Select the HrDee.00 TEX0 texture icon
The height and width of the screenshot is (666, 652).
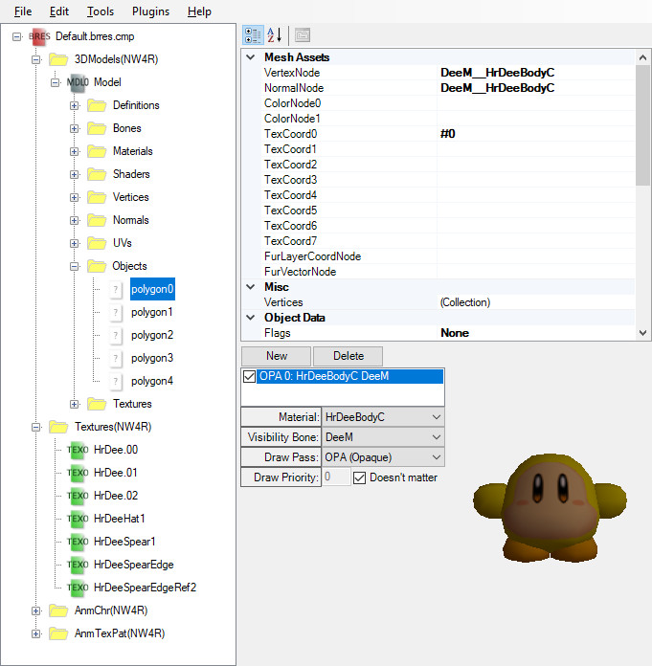pyautogui.click(x=78, y=450)
